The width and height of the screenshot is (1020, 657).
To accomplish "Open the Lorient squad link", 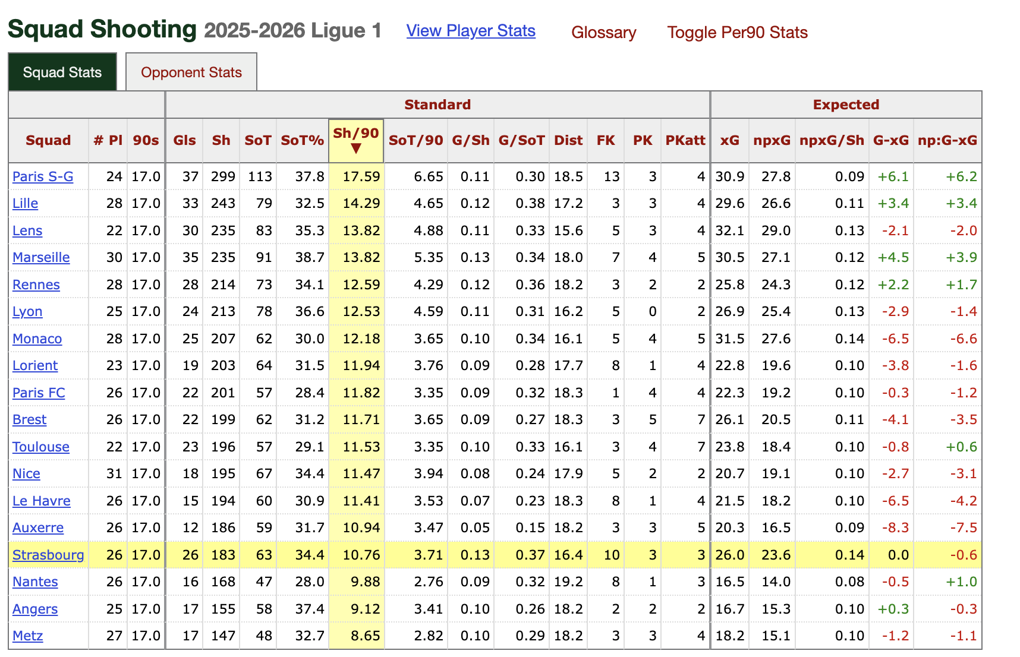I will click(x=35, y=365).
